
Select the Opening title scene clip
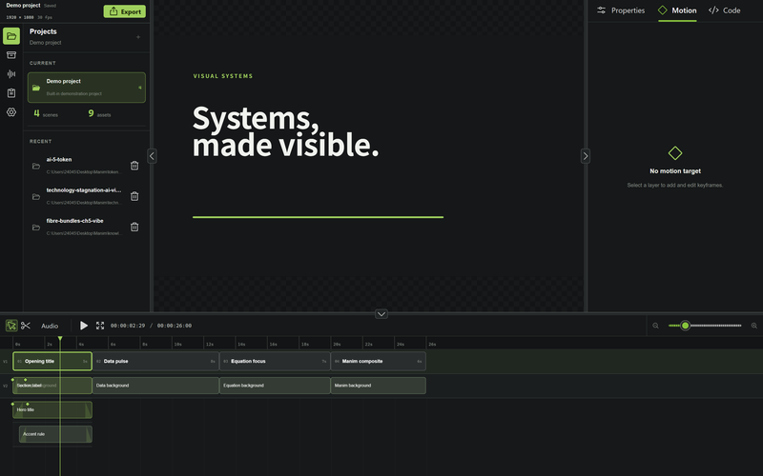tap(52, 362)
